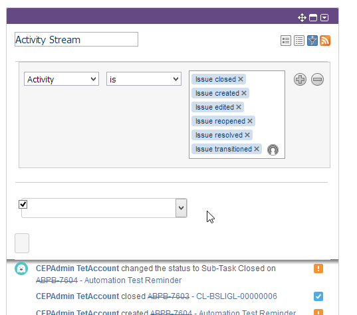Click the 'Issue closed' tag label
The height and width of the screenshot is (315, 357).
[215, 79]
